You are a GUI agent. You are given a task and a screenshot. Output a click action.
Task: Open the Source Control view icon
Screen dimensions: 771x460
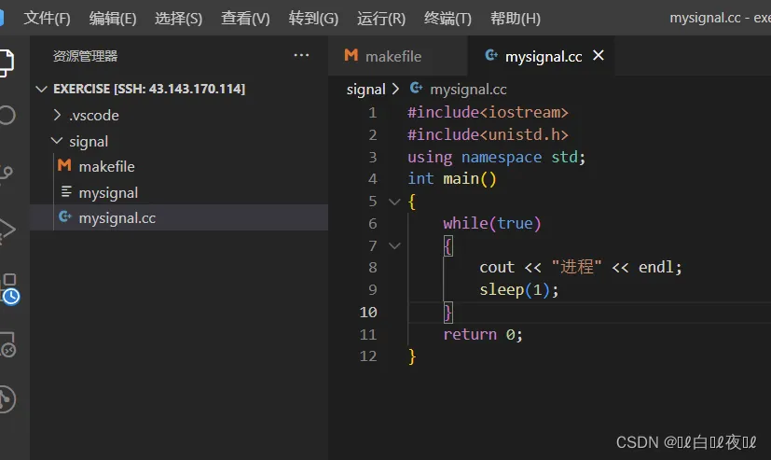pos(7,173)
